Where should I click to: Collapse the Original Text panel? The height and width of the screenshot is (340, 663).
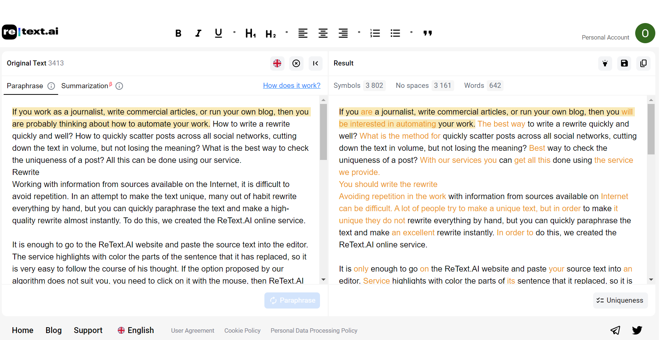[316, 63]
